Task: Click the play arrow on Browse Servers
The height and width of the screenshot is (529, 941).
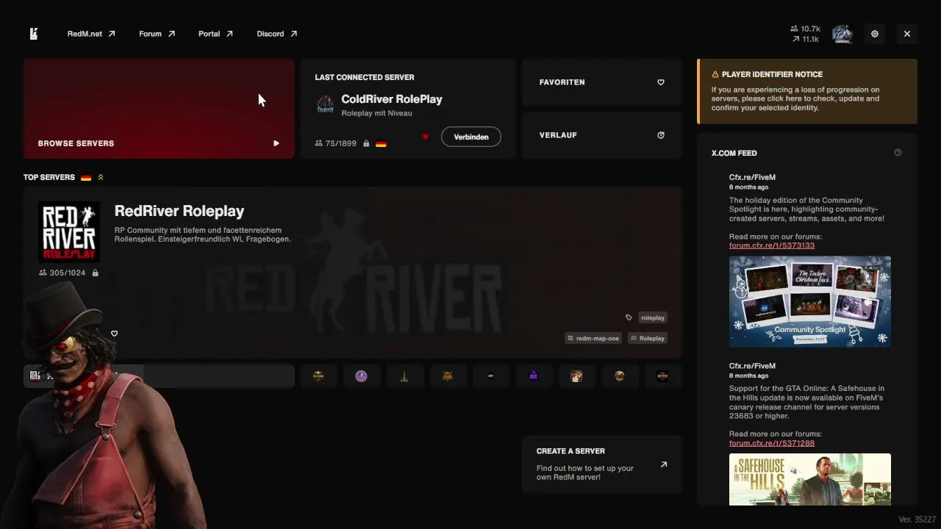Action: pos(276,143)
